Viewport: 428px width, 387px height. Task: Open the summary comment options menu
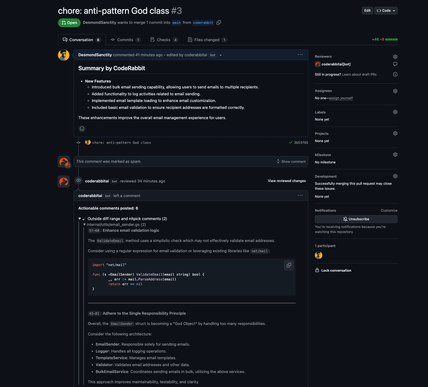[300, 55]
